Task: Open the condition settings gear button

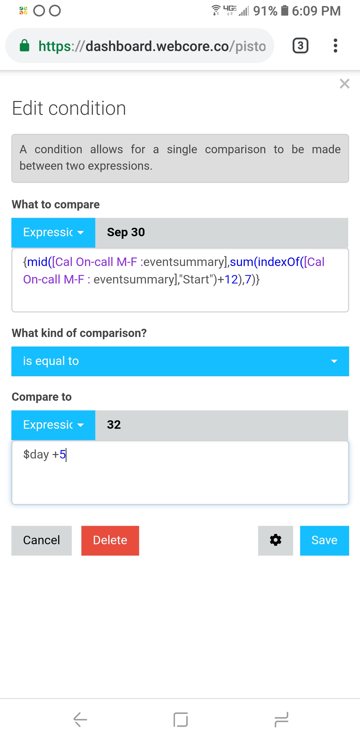Action: pyautogui.click(x=275, y=540)
